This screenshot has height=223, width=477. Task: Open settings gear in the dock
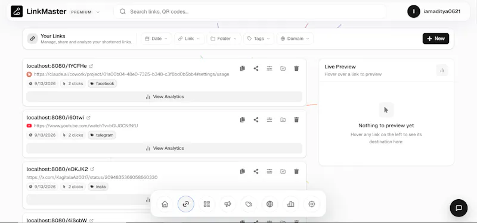(x=311, y=204)
